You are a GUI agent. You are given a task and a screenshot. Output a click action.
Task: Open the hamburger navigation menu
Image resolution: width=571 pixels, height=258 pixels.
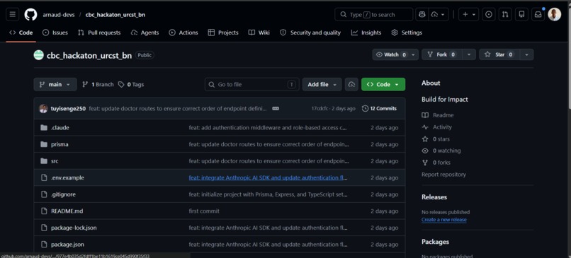tap(12, 15)
